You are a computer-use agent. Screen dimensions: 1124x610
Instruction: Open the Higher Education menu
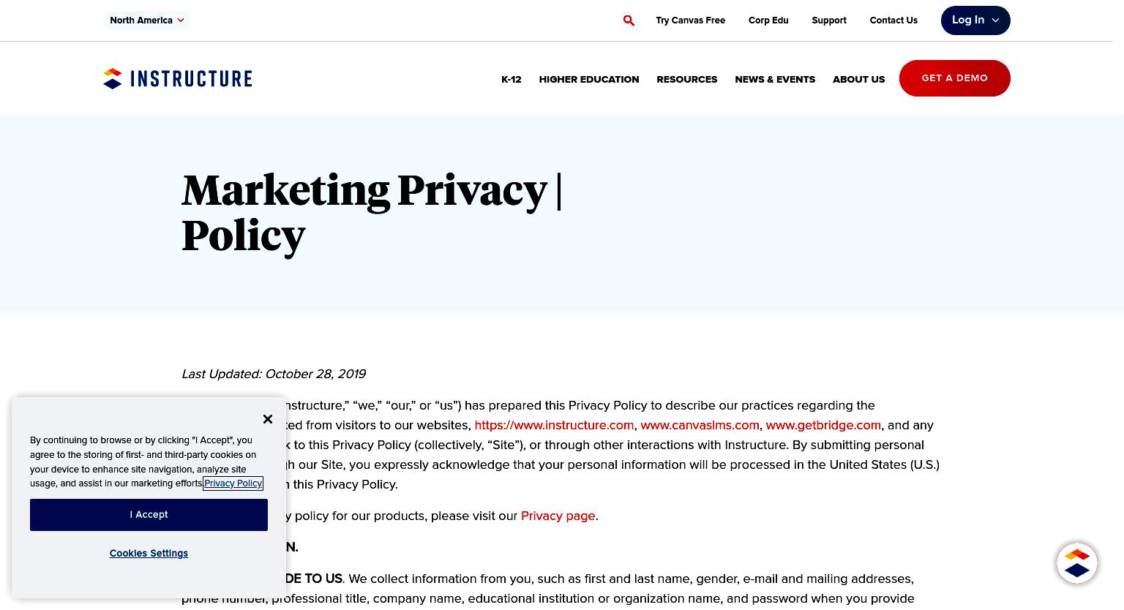[x=589, y=79]
